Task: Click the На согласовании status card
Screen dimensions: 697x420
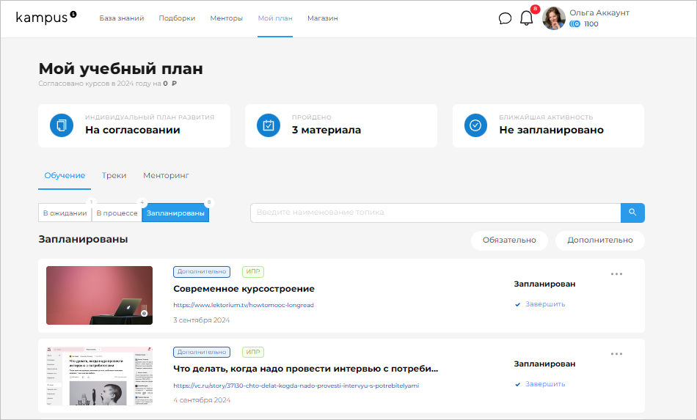Action: point(134,125)
